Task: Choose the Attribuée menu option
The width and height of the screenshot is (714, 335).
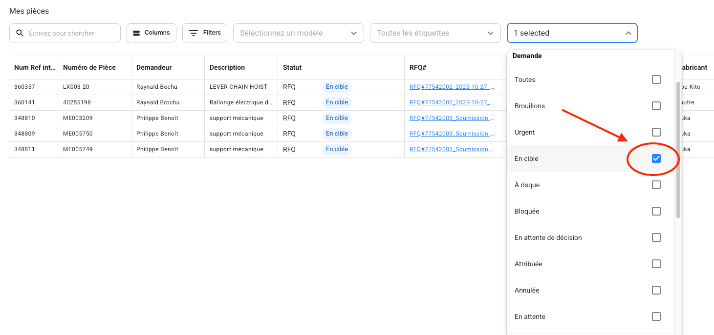Action: point(528,264)
